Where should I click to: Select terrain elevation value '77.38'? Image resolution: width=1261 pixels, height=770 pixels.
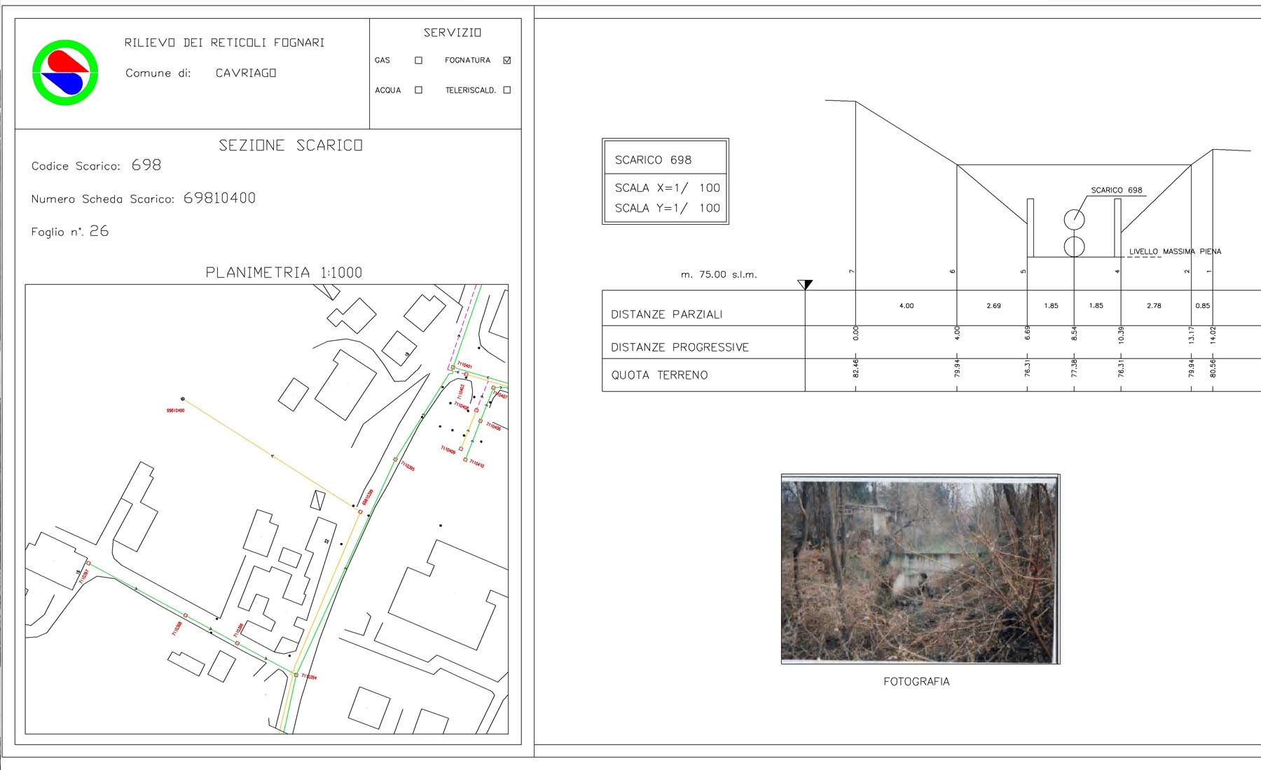point(1074,369)
